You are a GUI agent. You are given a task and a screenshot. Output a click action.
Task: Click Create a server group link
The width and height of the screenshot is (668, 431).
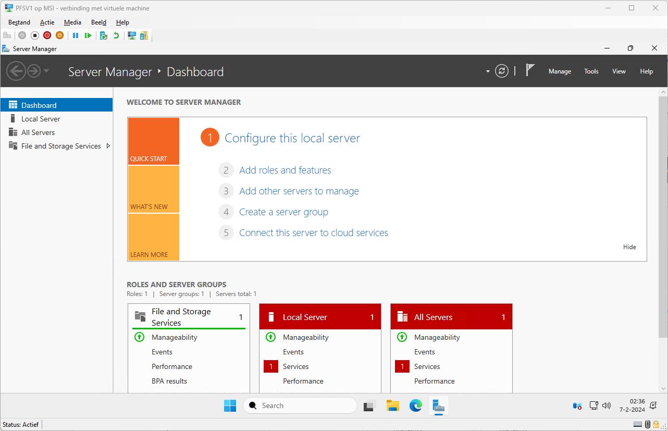tap(283, 212)
